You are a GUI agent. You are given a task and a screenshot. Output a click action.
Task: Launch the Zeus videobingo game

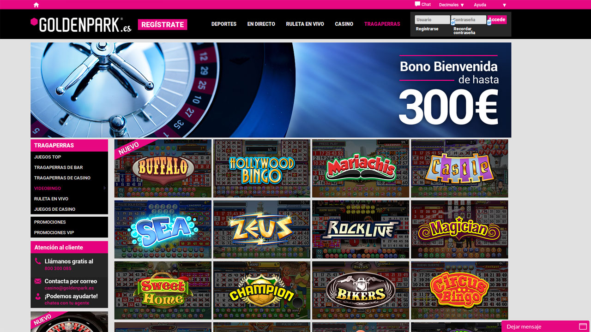pos(262,229)
